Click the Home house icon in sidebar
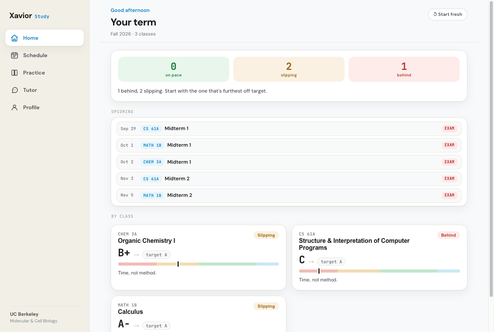The height and width of the screenshot is (332, 494). pos(15,38)
